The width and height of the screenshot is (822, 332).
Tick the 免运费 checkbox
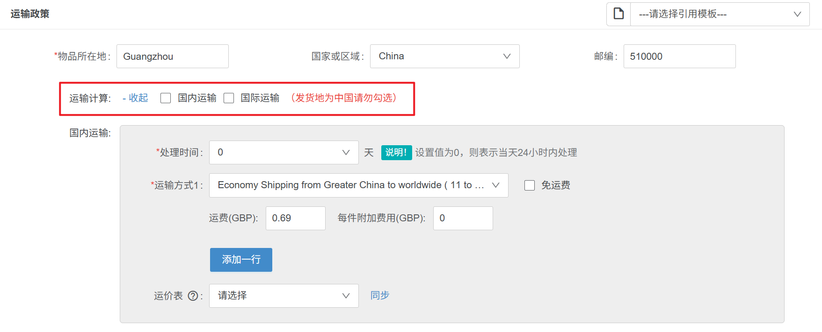(530, 185)
